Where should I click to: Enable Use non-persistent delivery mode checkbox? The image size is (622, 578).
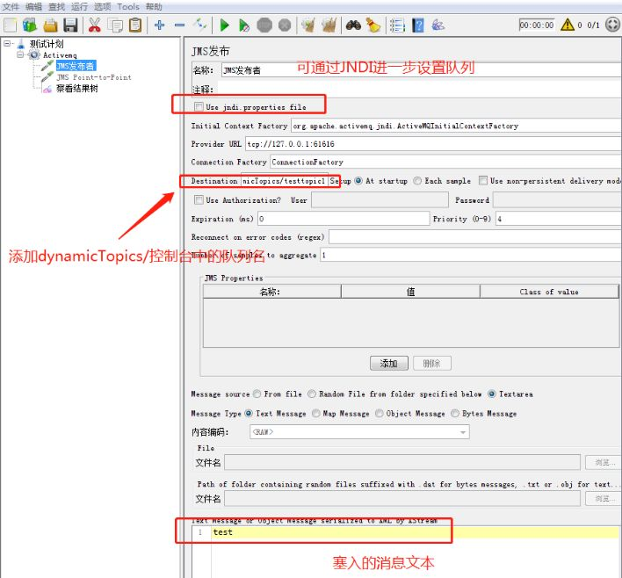[x=483, y=181]
